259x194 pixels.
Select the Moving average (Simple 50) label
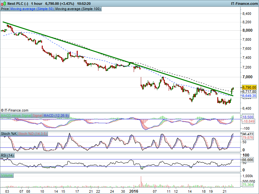pos(32,9)
